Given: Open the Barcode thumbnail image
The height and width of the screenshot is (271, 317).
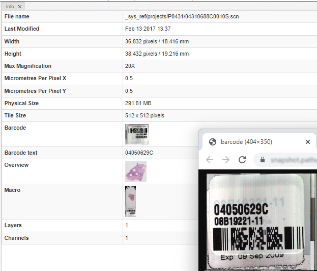Looking at the screenshot, I should (x=137, y=134).
